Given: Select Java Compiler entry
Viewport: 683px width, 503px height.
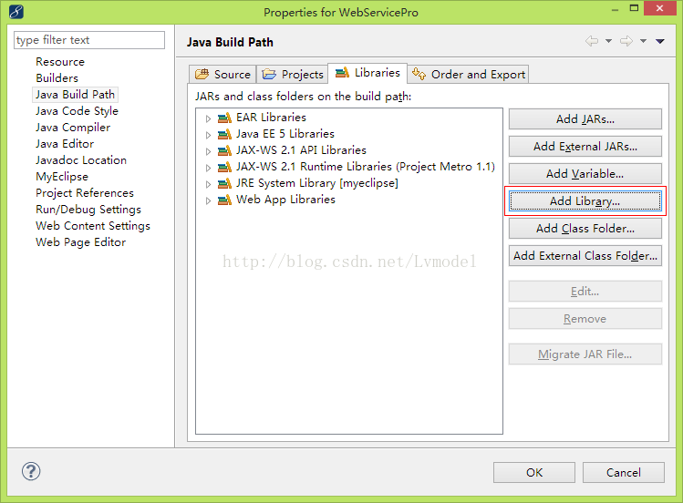Looking at the screenshot, I should coord(73,128).
